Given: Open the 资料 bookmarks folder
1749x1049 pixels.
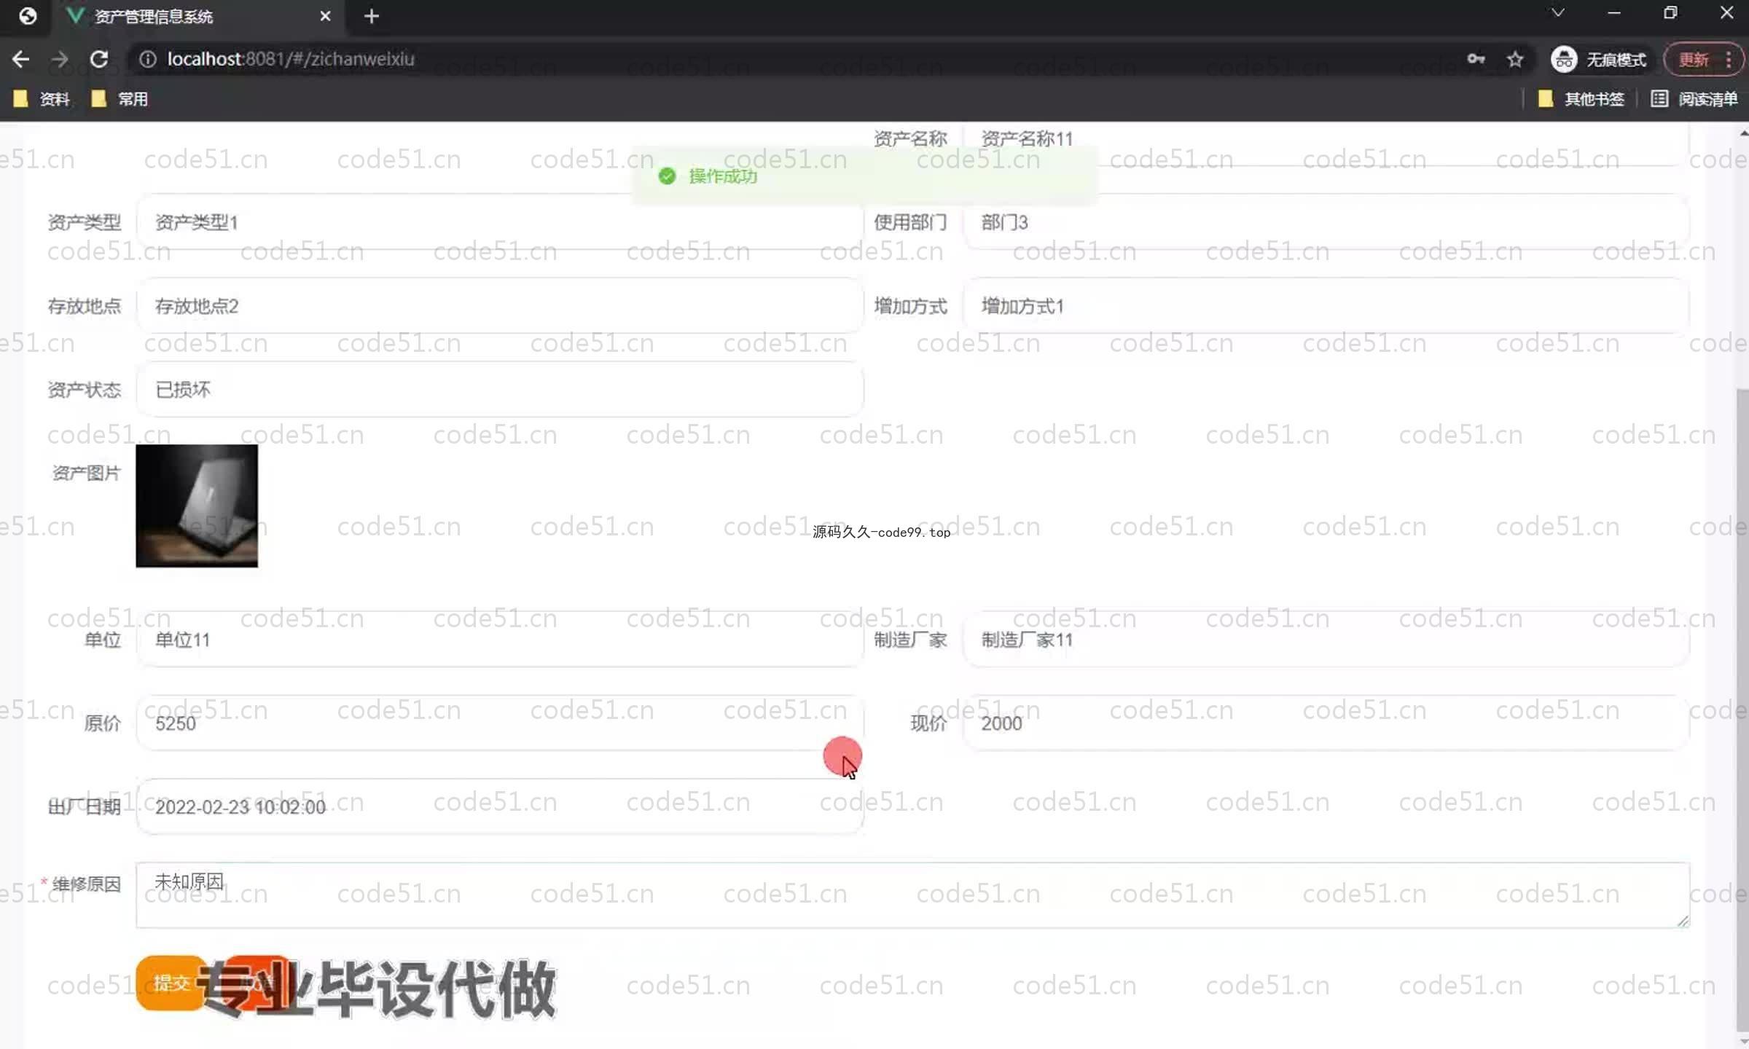Looking at the screenshot, I should [x=42, y=99].
